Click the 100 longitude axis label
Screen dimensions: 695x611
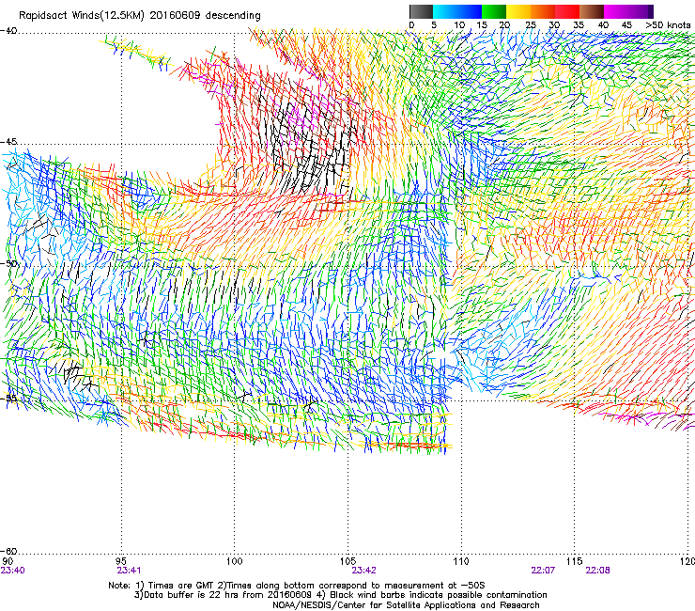pos(235,561)
